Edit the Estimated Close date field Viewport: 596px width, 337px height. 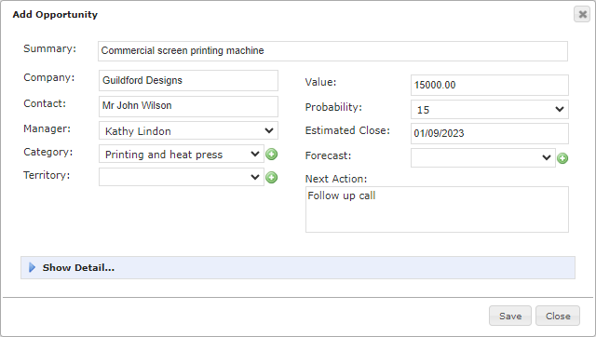pyautogui.click(x=490, y=133)
